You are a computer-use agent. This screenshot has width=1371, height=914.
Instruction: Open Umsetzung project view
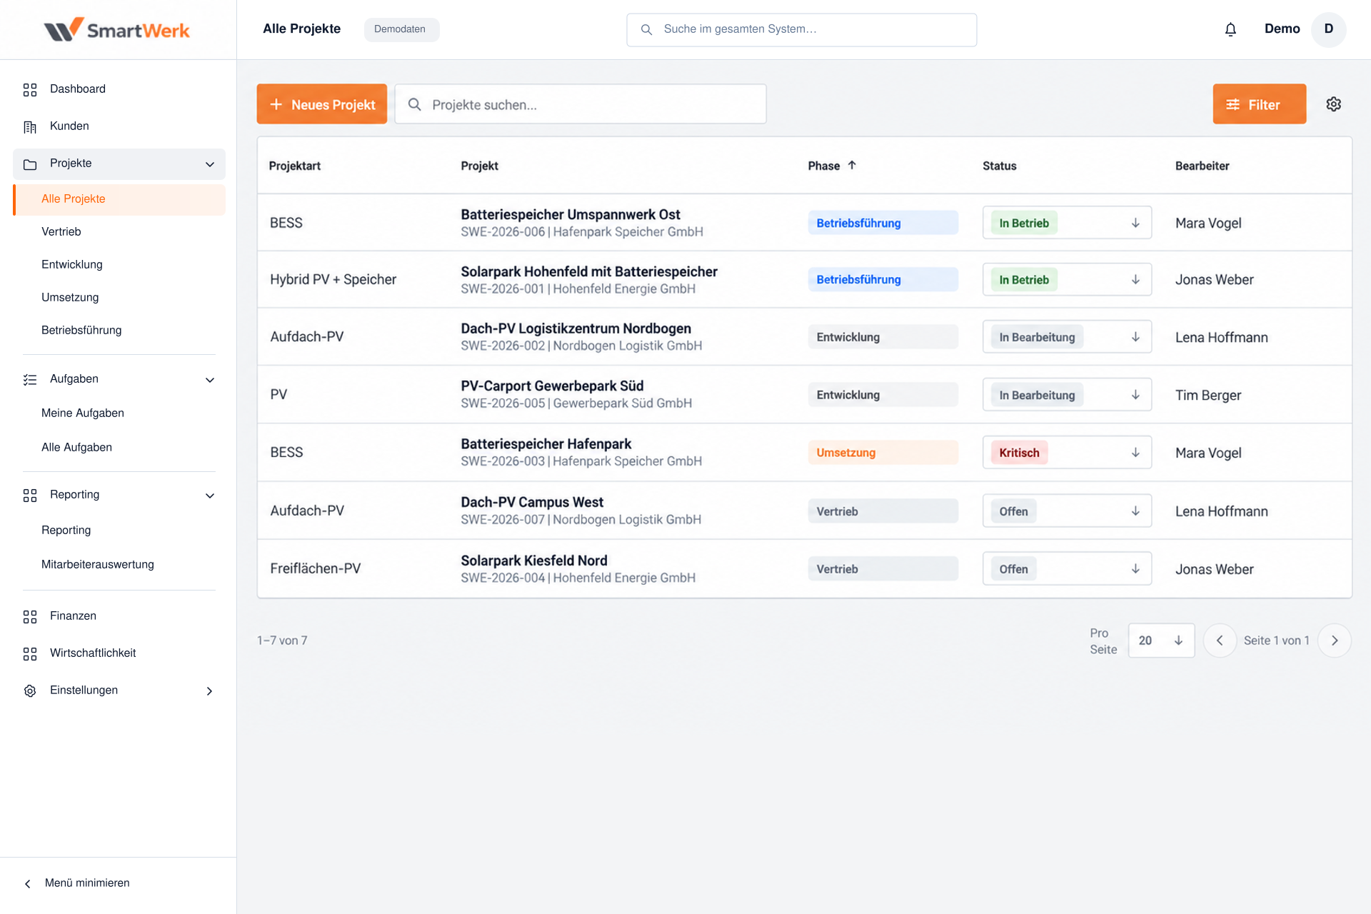click(70, 298)
